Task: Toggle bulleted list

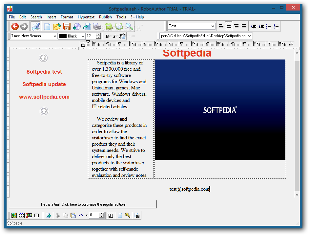Action: click(x=268, y=26)
